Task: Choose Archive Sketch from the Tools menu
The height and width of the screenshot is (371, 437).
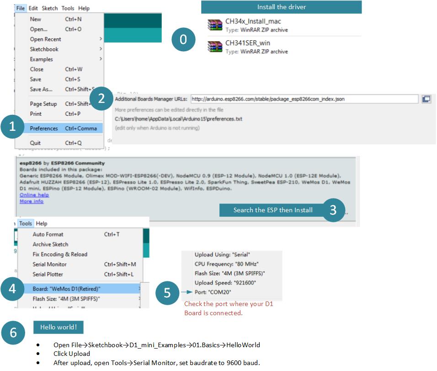Action: [x=80, y=245]
